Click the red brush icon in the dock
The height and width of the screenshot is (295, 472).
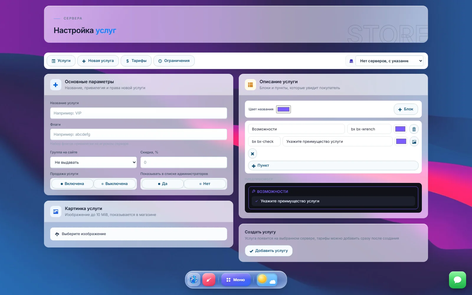[x=209, y=280]
